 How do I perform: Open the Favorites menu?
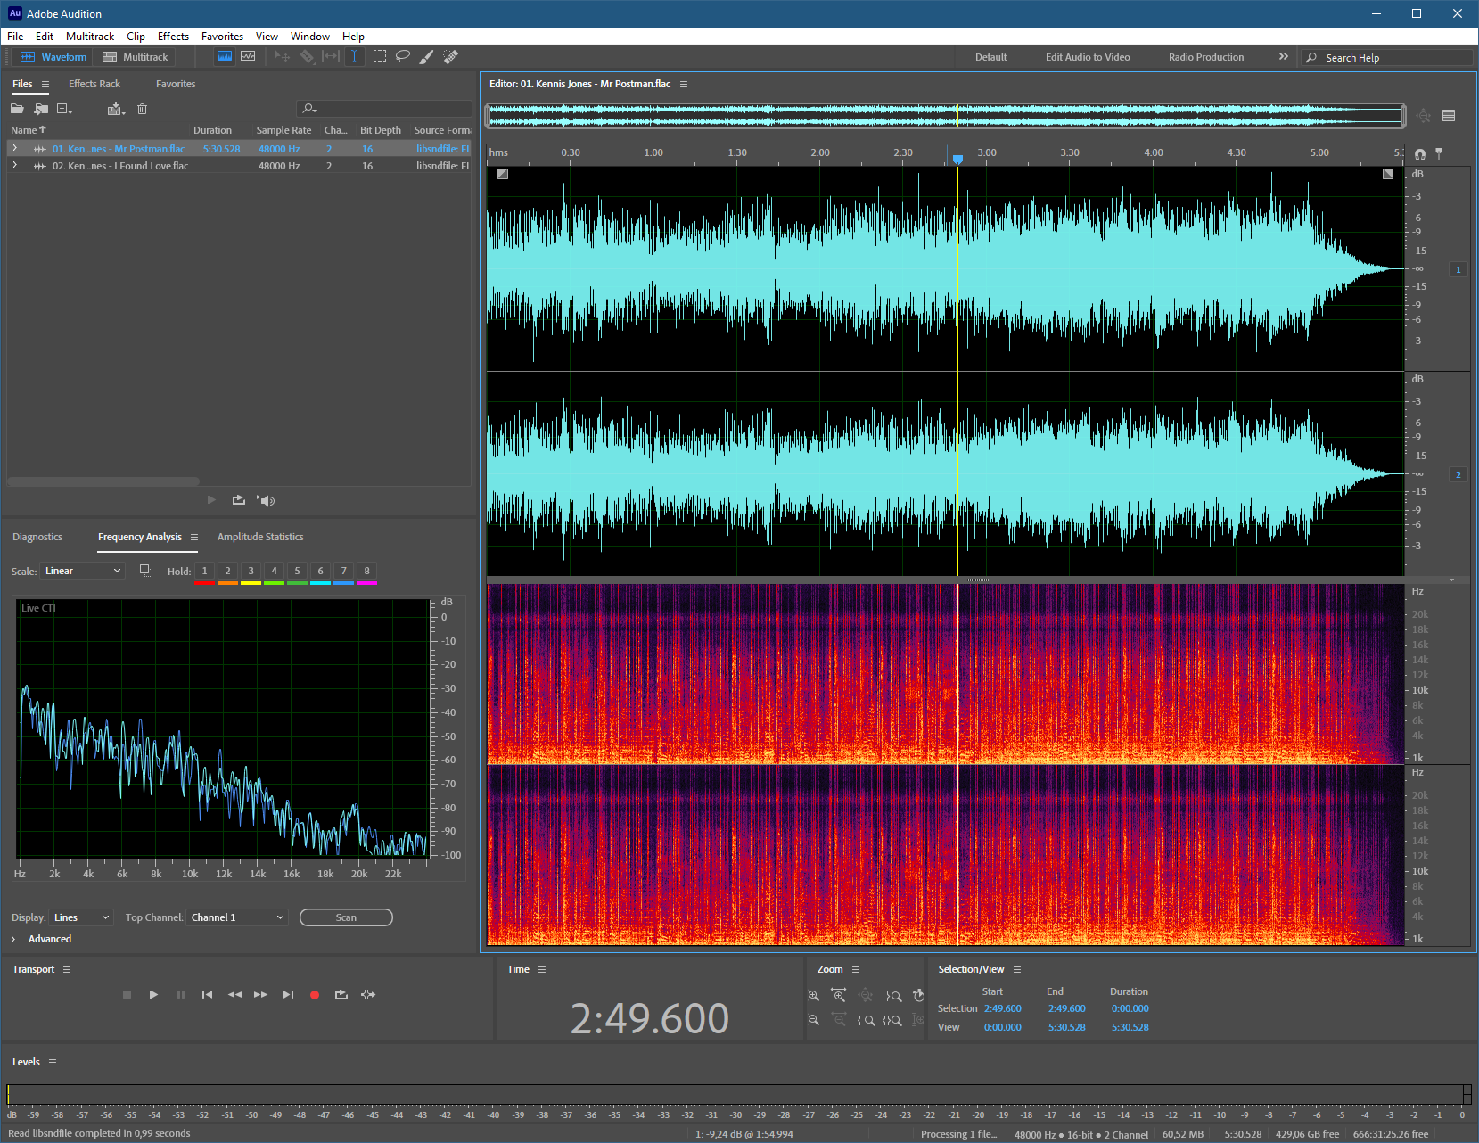[222, 37]
